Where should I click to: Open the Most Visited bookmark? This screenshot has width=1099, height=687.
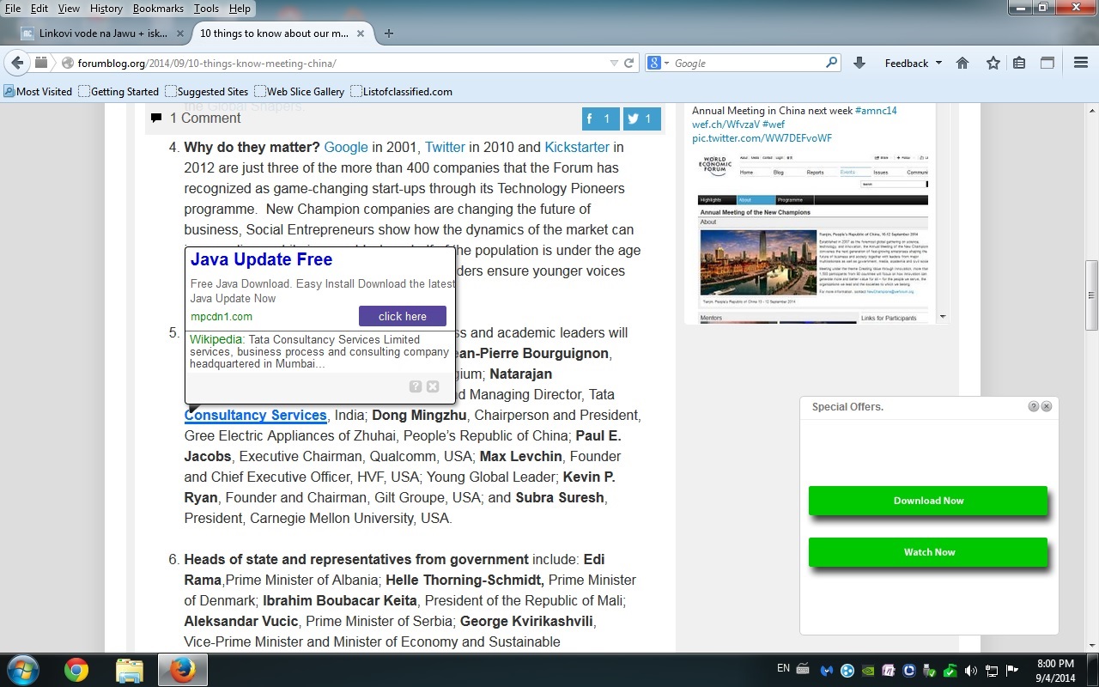[38, 91]
